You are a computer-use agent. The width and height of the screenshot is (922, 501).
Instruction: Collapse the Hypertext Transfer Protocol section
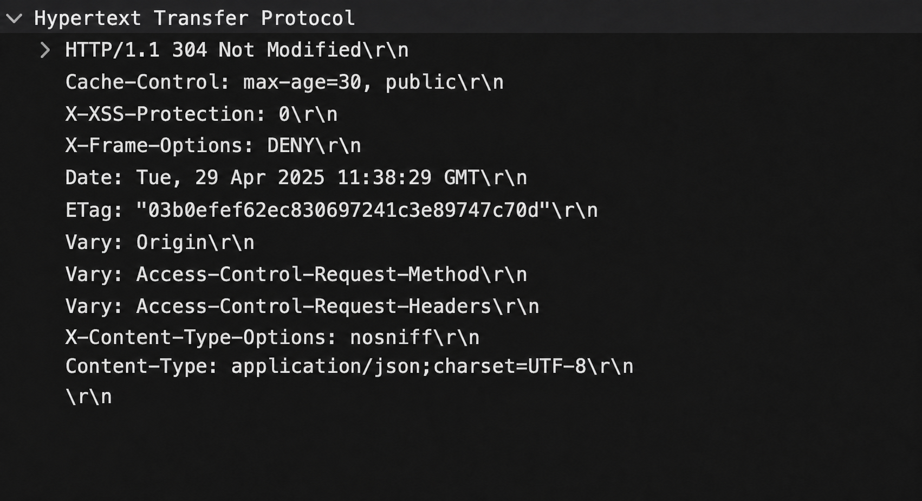pyautogui.click(x=14, y=18)
